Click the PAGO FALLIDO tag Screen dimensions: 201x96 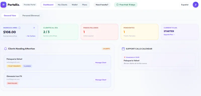(x=12, y=83)
